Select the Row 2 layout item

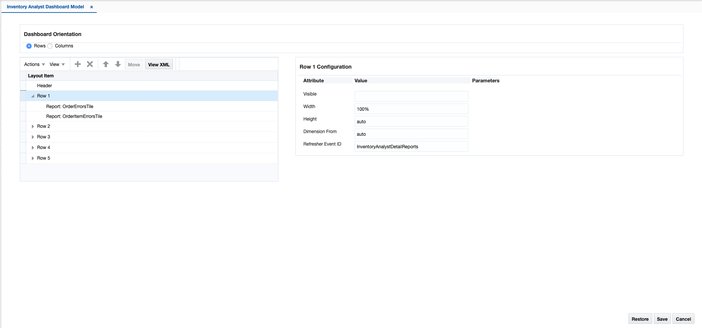pos(152,126)
